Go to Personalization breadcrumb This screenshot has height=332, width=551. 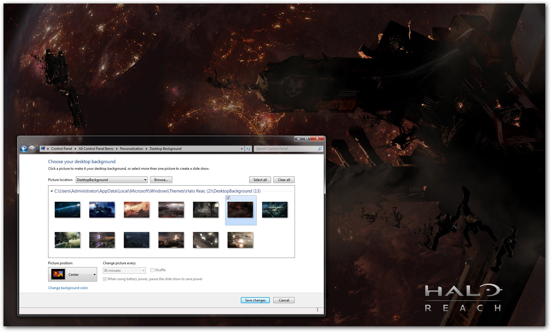131,149
